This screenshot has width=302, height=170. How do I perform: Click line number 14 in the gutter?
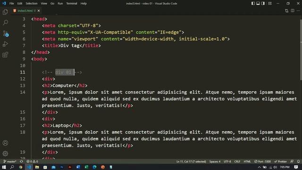(23, 92)
